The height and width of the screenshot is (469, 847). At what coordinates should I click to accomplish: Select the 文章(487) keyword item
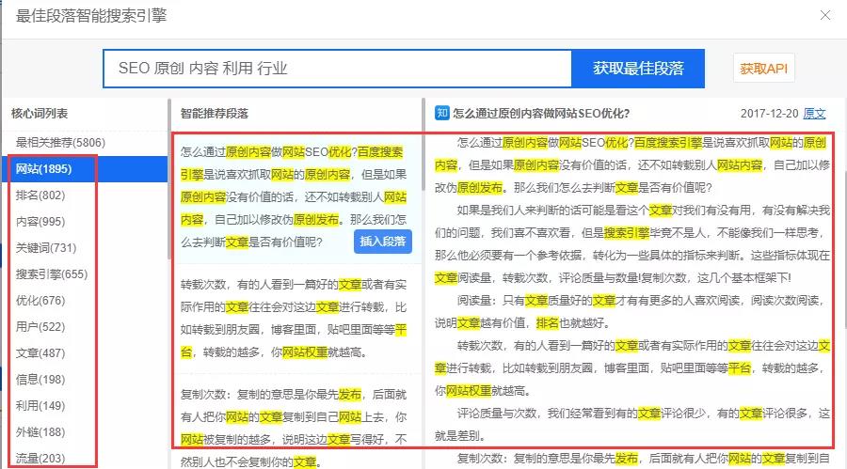tap(40, 353)
